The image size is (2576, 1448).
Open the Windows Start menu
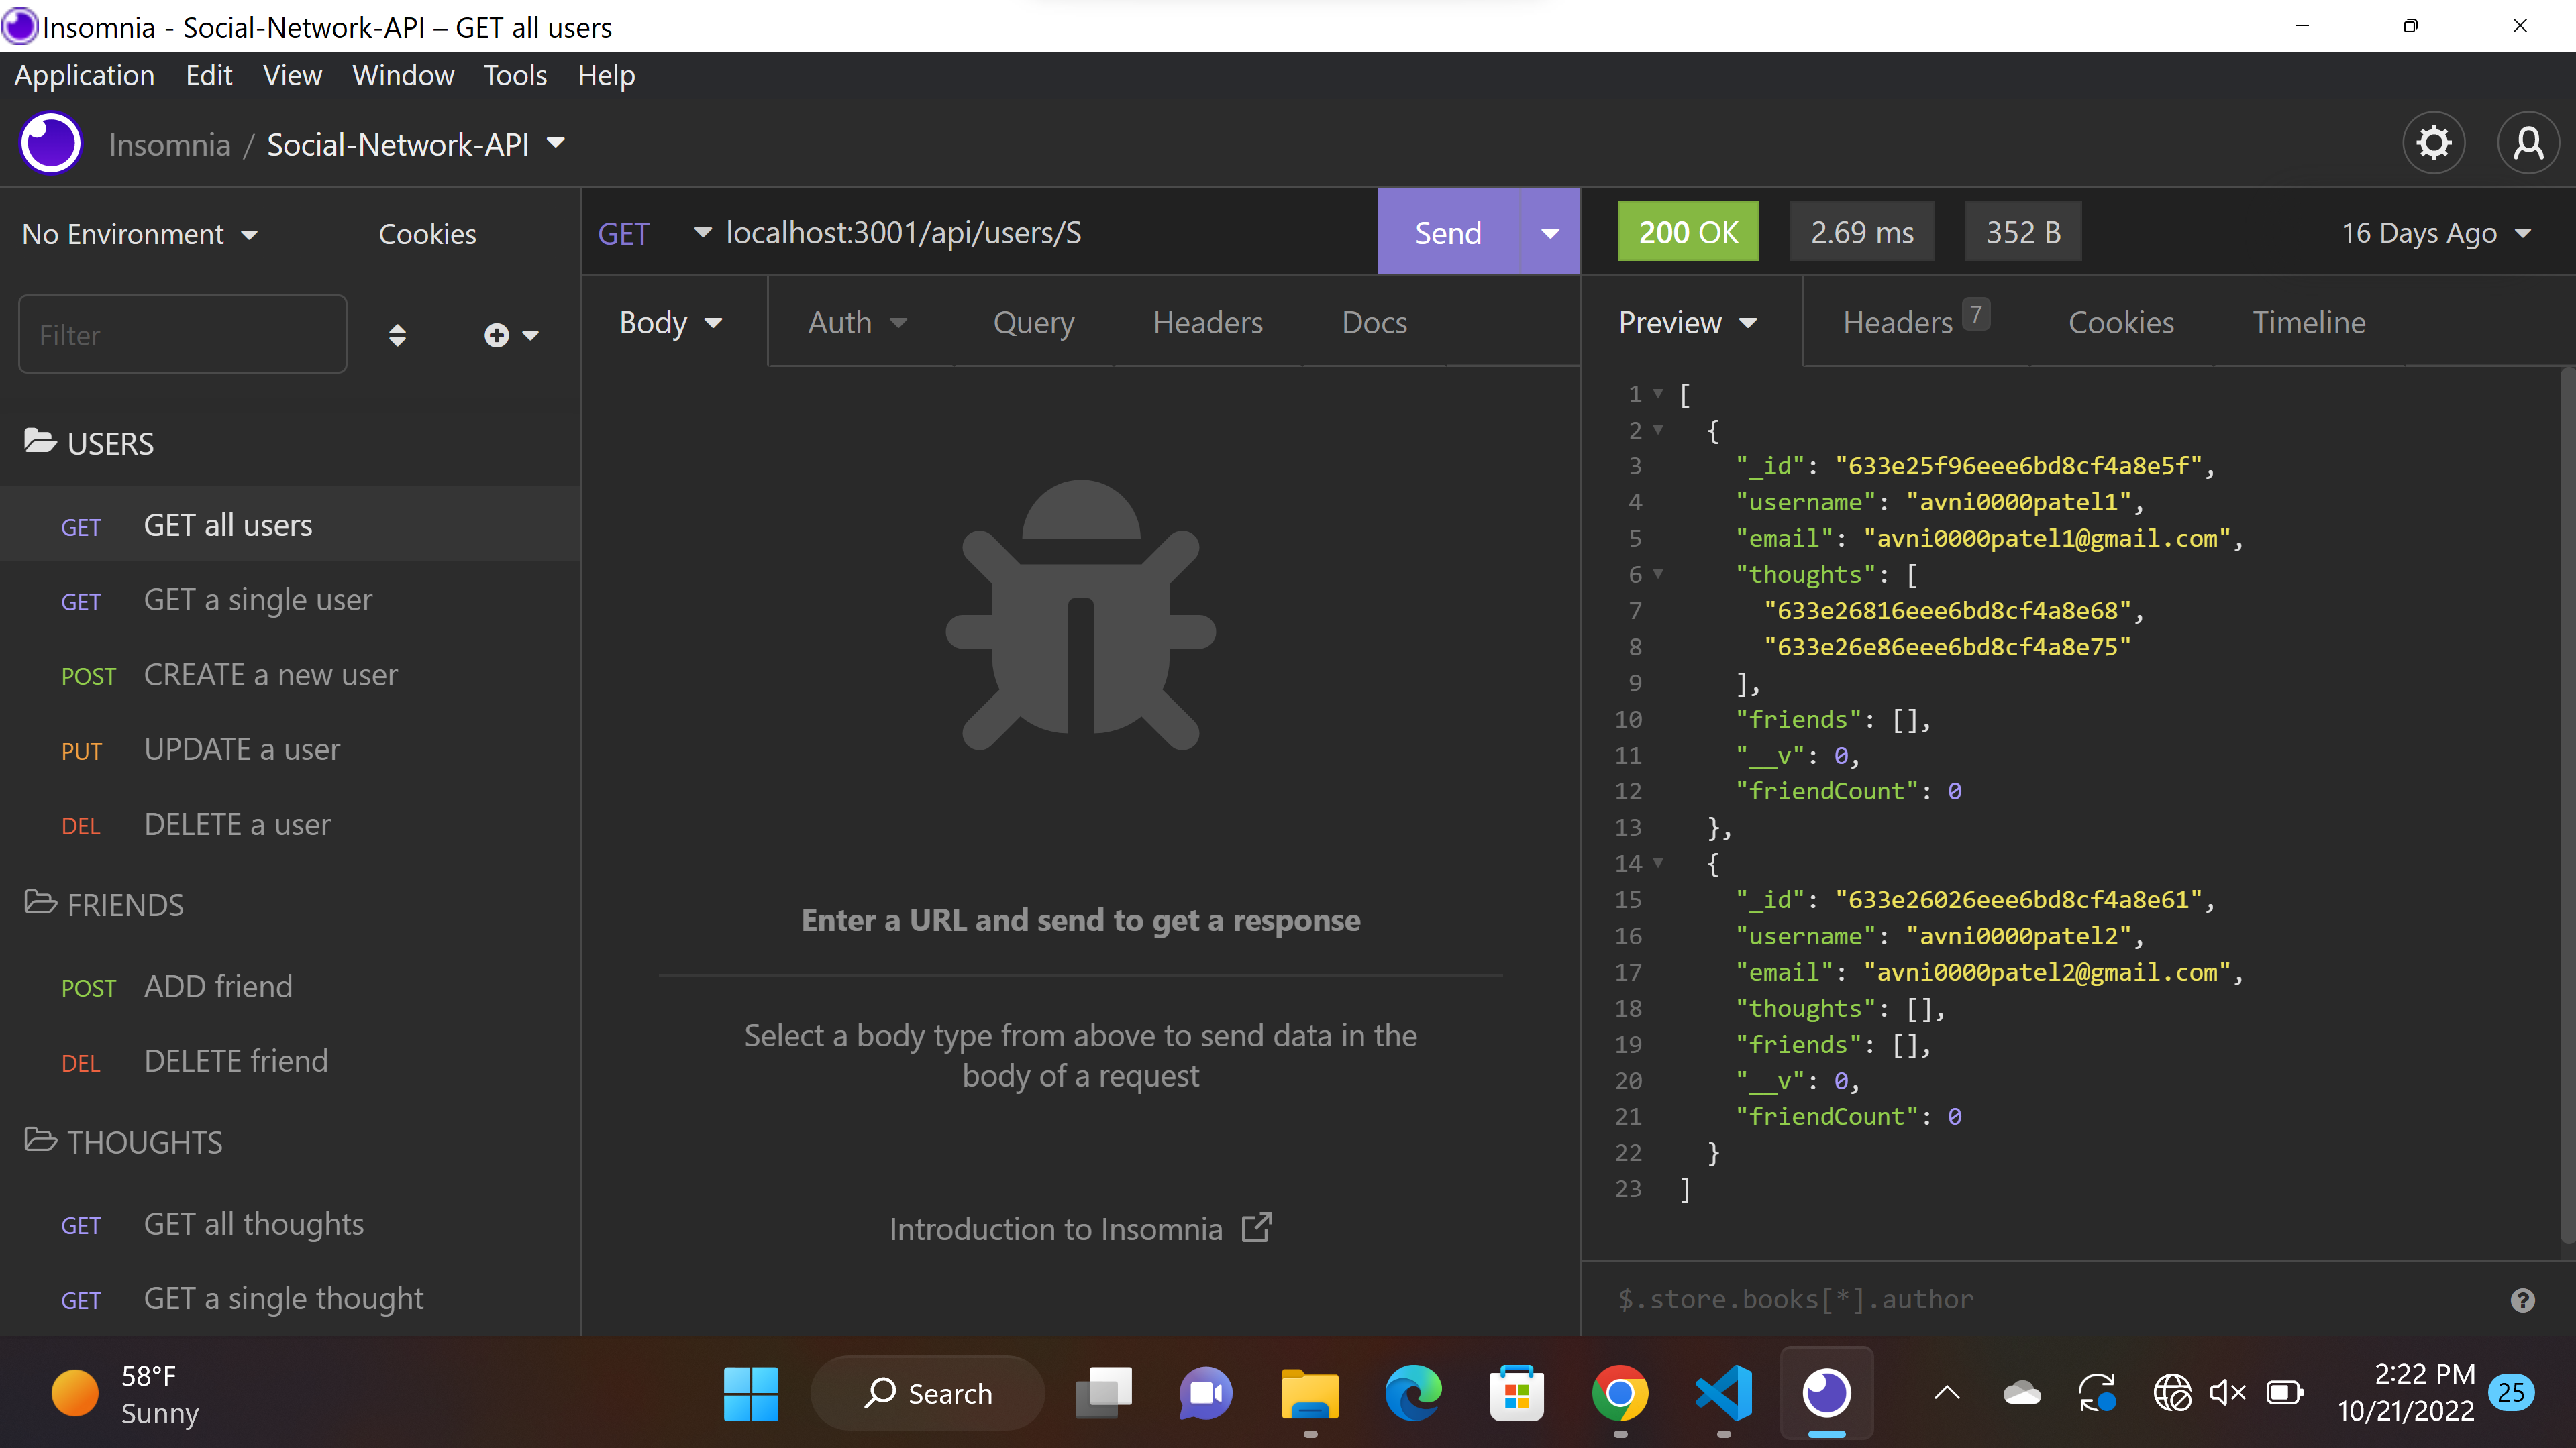pyautogui.click(x=750, y=1393)
